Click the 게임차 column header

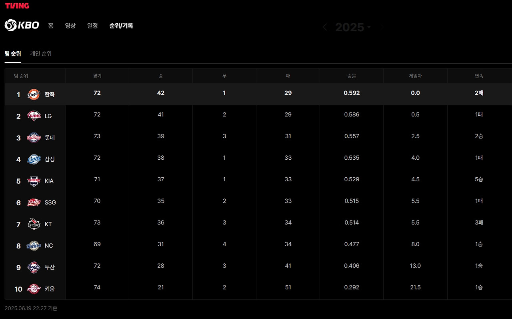(415, 76)
